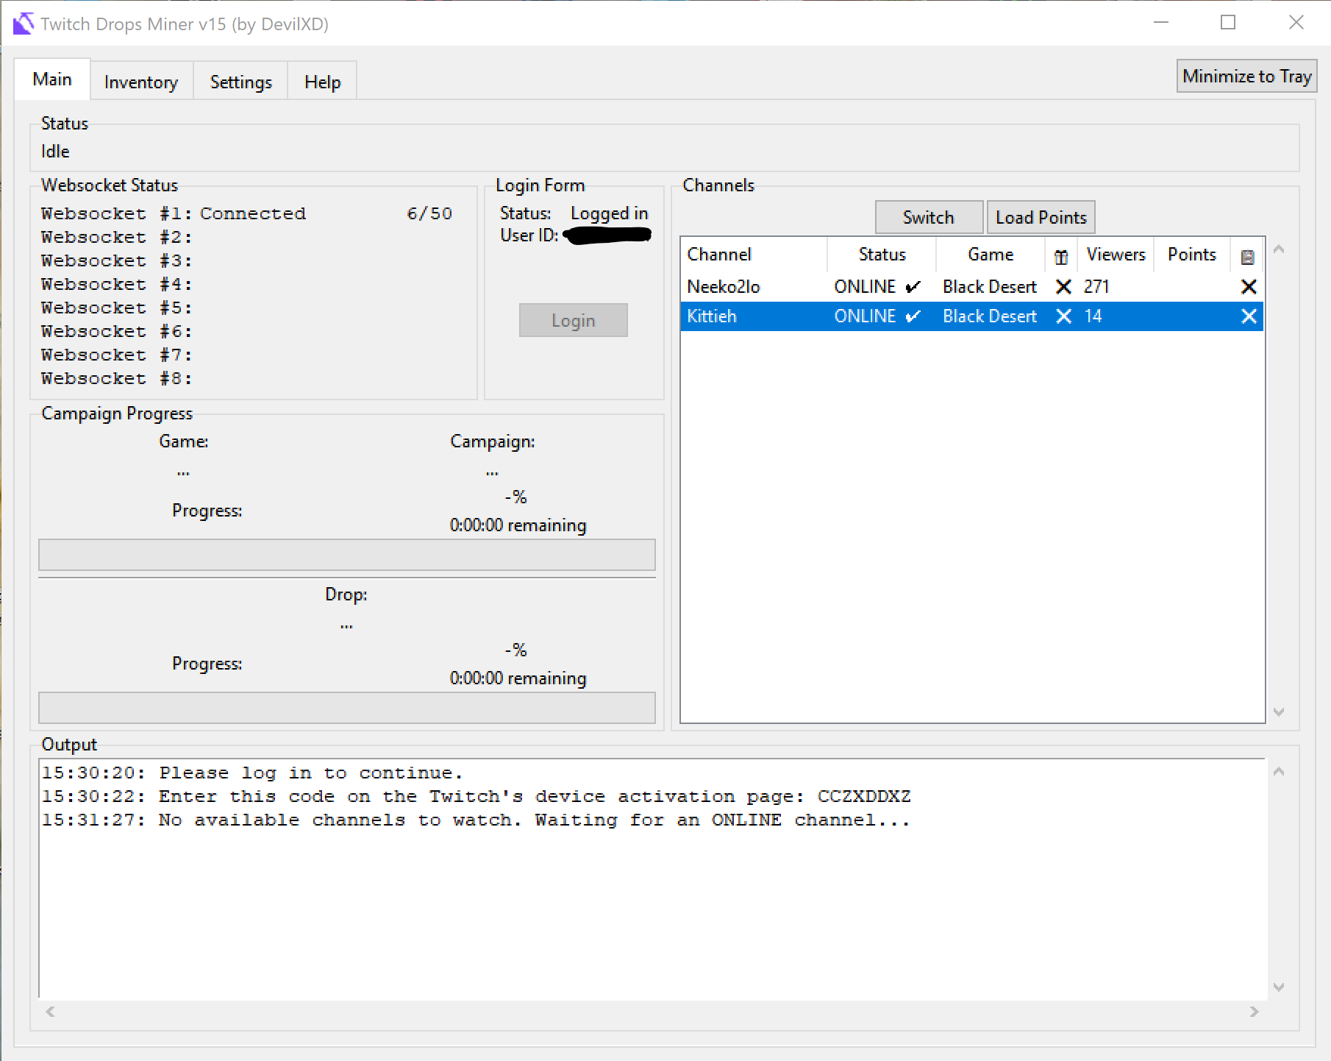Toggle the checkmark beside Kittieh ONLINE status
This screenshot has height=1061, width=1331.
913,316
